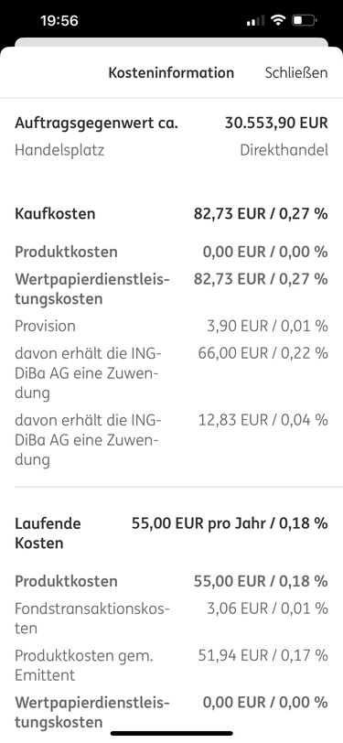
Task: Tap the home indicator bar at bottom
Action: [172, 734]
